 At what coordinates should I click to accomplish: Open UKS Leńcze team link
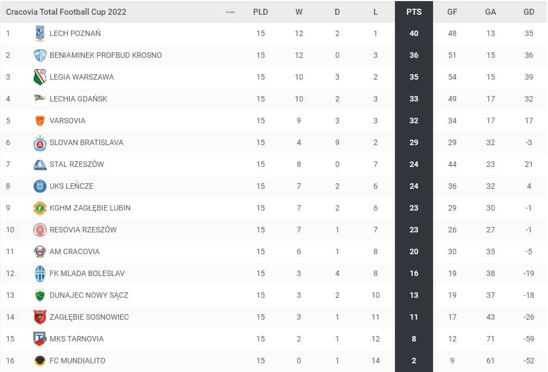click(x=71, y=186)
